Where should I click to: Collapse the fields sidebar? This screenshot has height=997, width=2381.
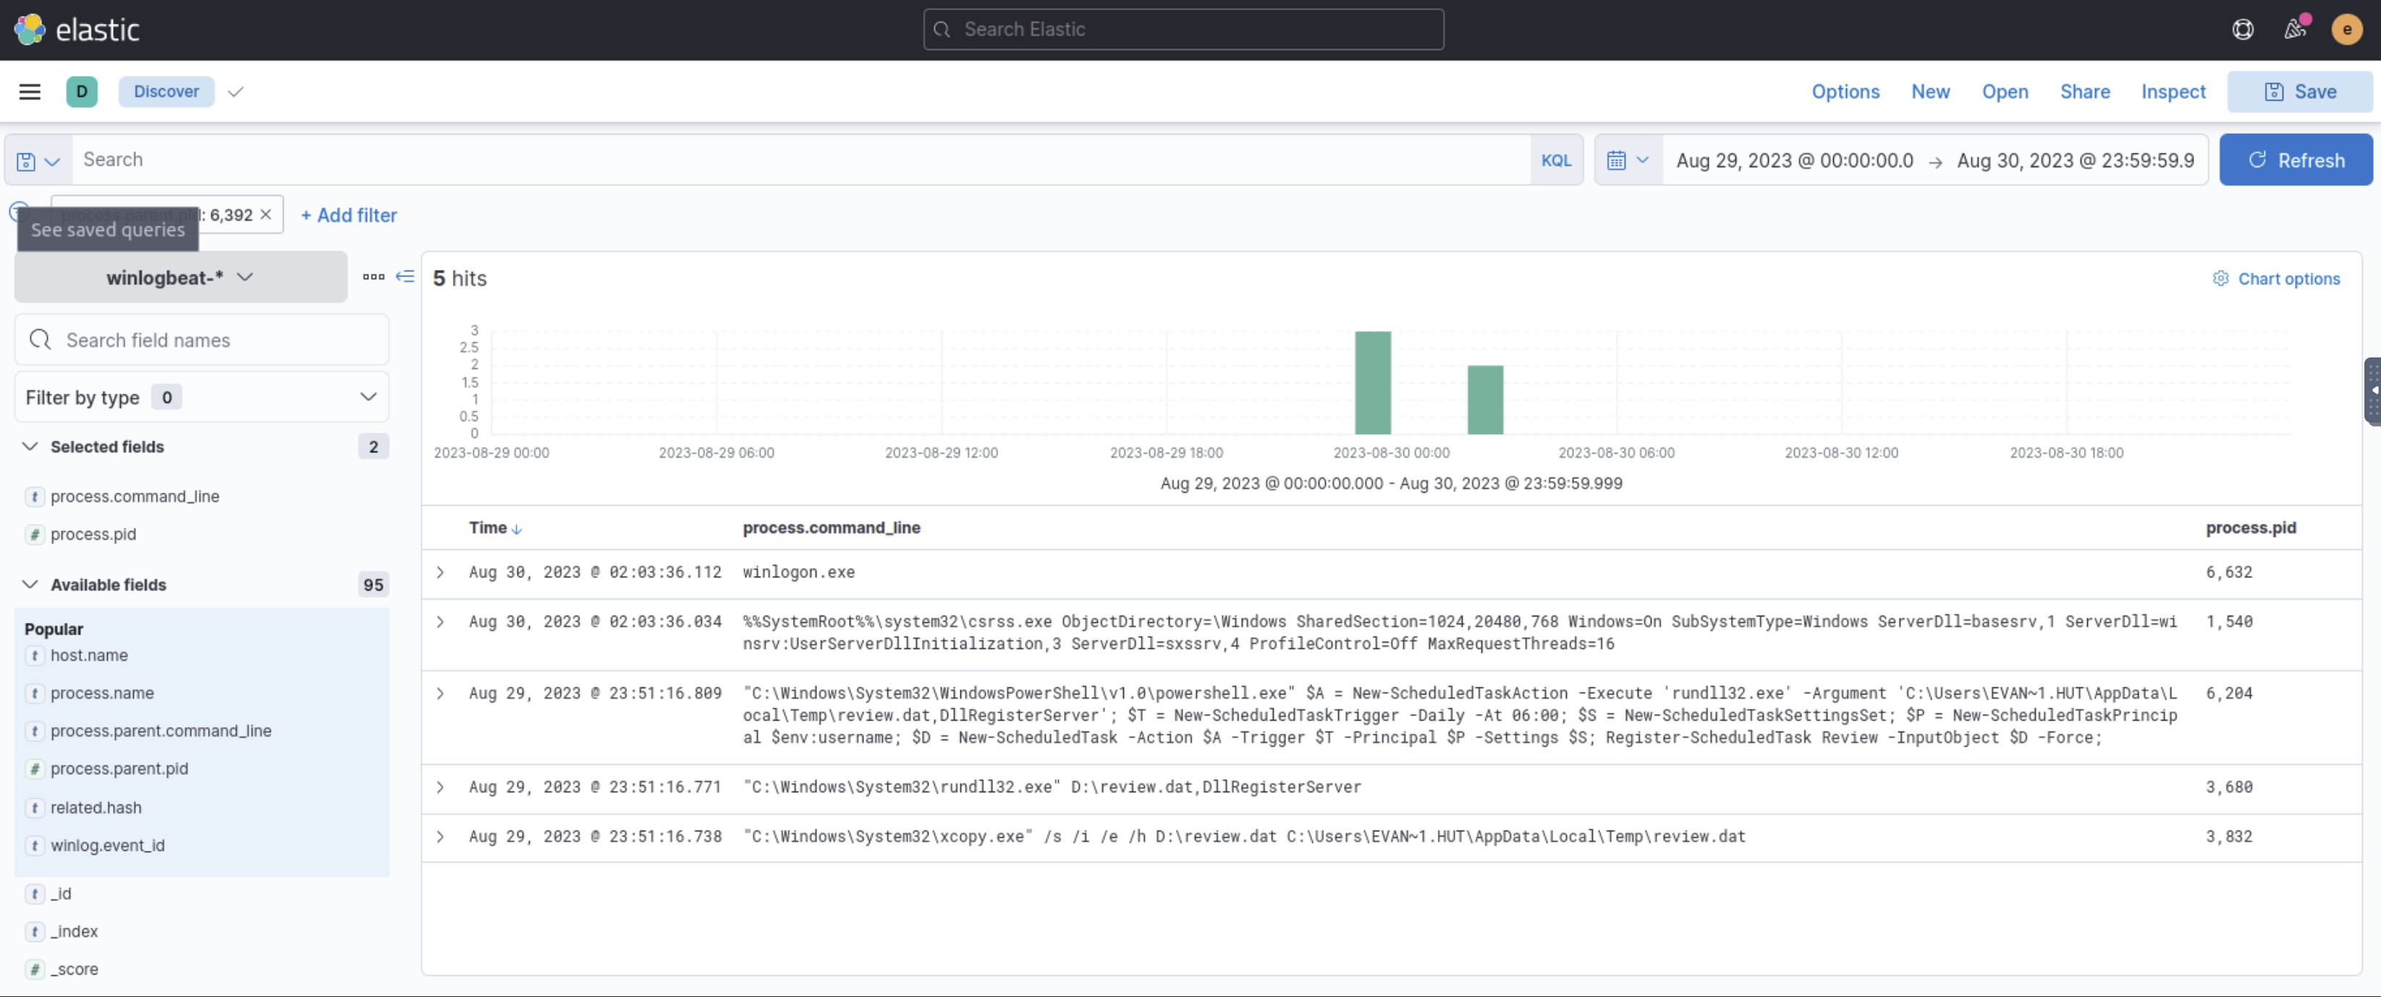405,276
